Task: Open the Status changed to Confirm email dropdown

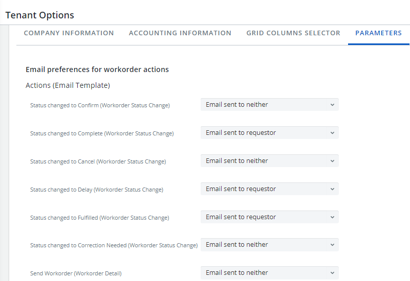Action: (269, 105)
